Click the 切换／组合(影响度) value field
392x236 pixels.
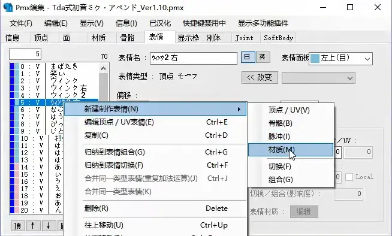(x=349, y=194)
